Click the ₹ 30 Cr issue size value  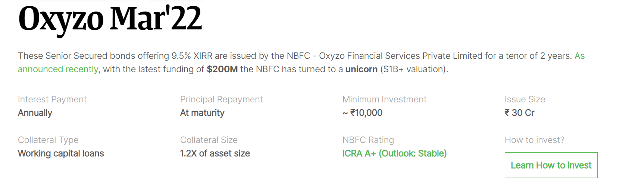tap(519, 113)
